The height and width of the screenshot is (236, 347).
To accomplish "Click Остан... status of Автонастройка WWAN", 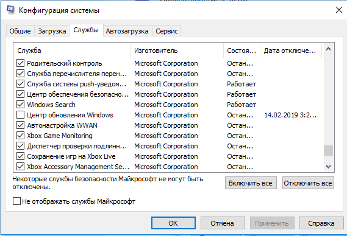I will [240, 125].
